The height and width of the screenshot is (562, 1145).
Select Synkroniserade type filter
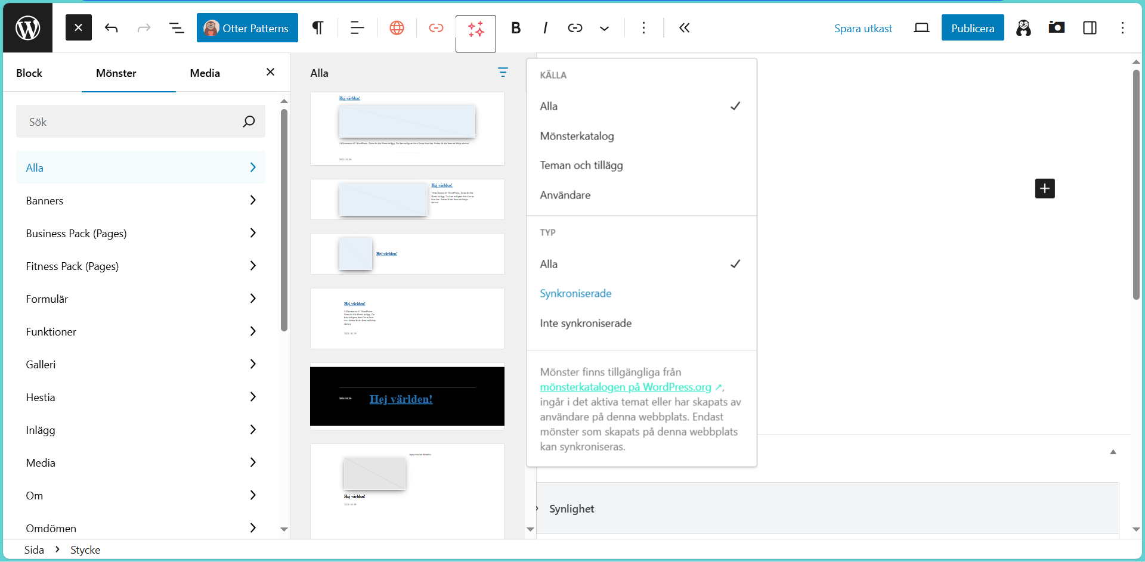pos(575,293)
